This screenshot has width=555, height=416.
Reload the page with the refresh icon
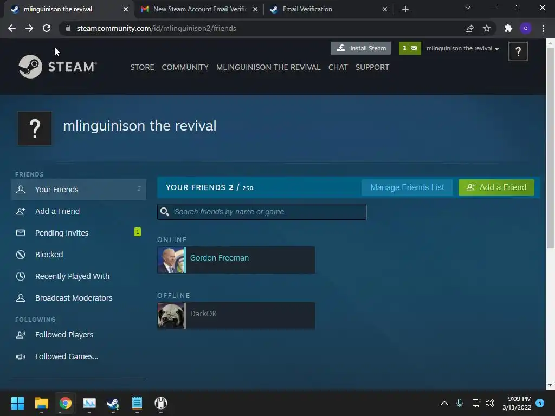pyautogui.click(x=47, y=28)
